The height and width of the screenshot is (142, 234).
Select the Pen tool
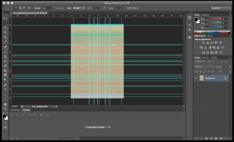[5, 85]
